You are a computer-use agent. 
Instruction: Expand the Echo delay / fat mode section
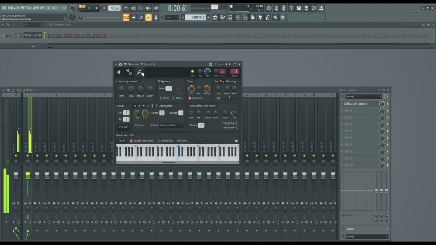click(188, 106)
